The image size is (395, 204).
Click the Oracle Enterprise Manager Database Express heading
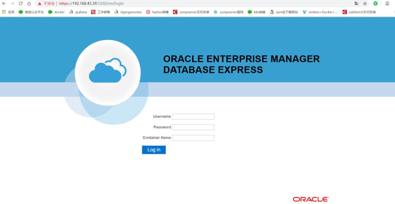241,64
